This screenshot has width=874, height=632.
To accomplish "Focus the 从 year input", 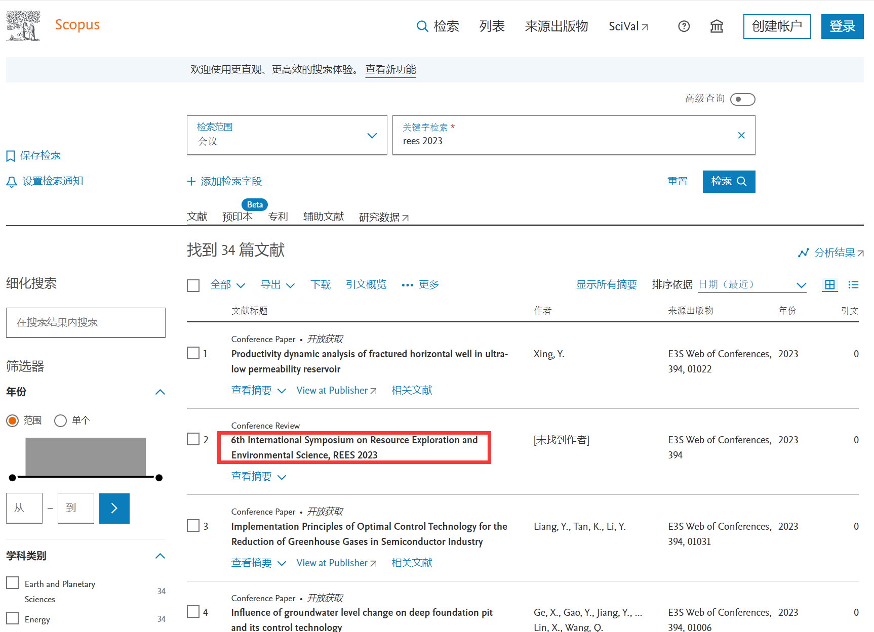I will point(24,508).
